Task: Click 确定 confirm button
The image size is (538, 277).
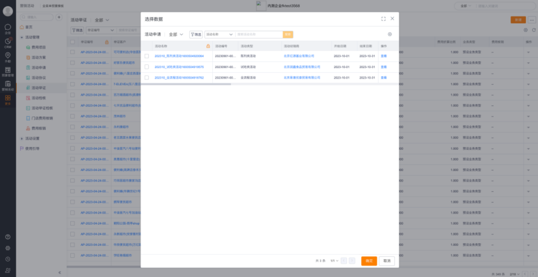Action: click(x=369, y=261)
